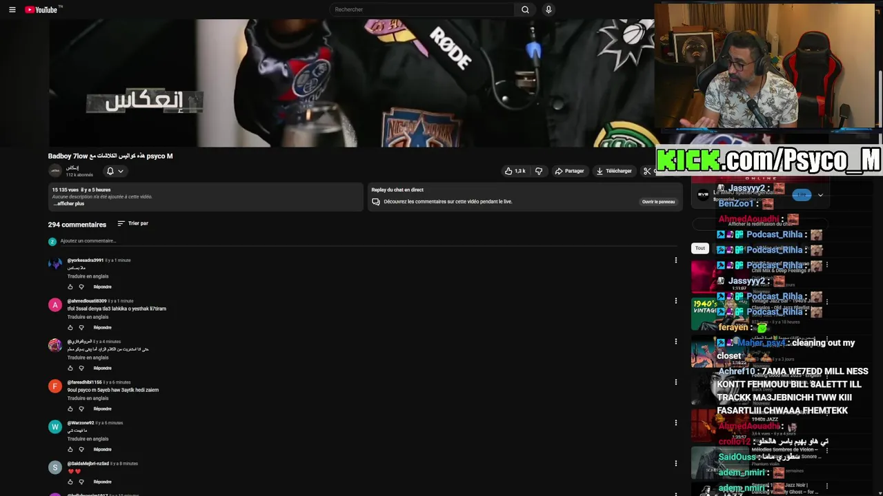
Task: Open options menu for the 4-minutes-ago comment
Action: (676, 342)
